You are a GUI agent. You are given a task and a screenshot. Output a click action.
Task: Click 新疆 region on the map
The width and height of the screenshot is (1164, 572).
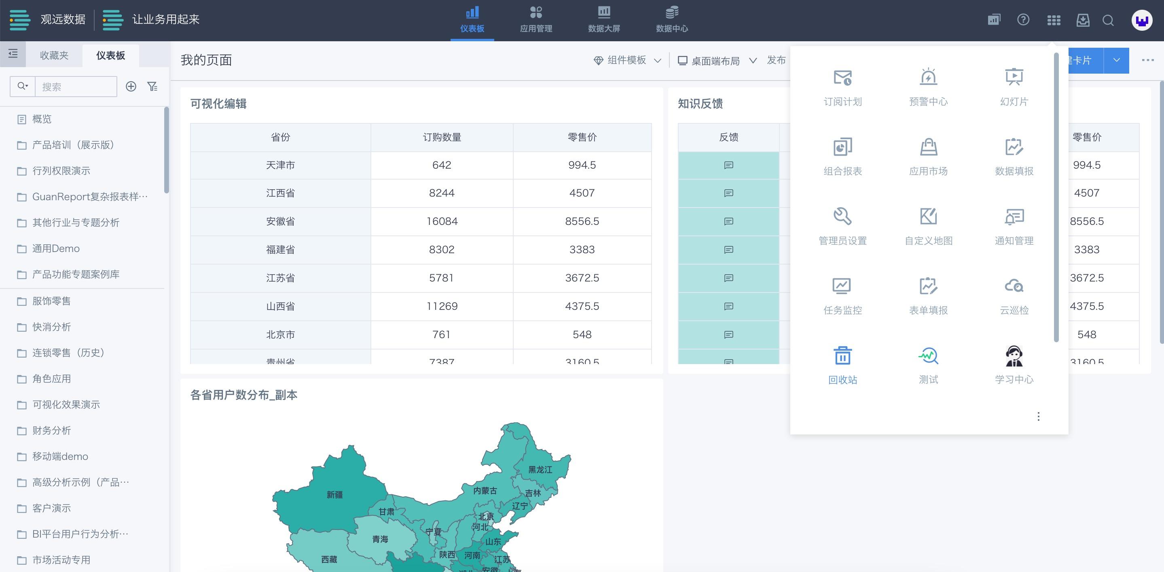(x=334, y=495)
